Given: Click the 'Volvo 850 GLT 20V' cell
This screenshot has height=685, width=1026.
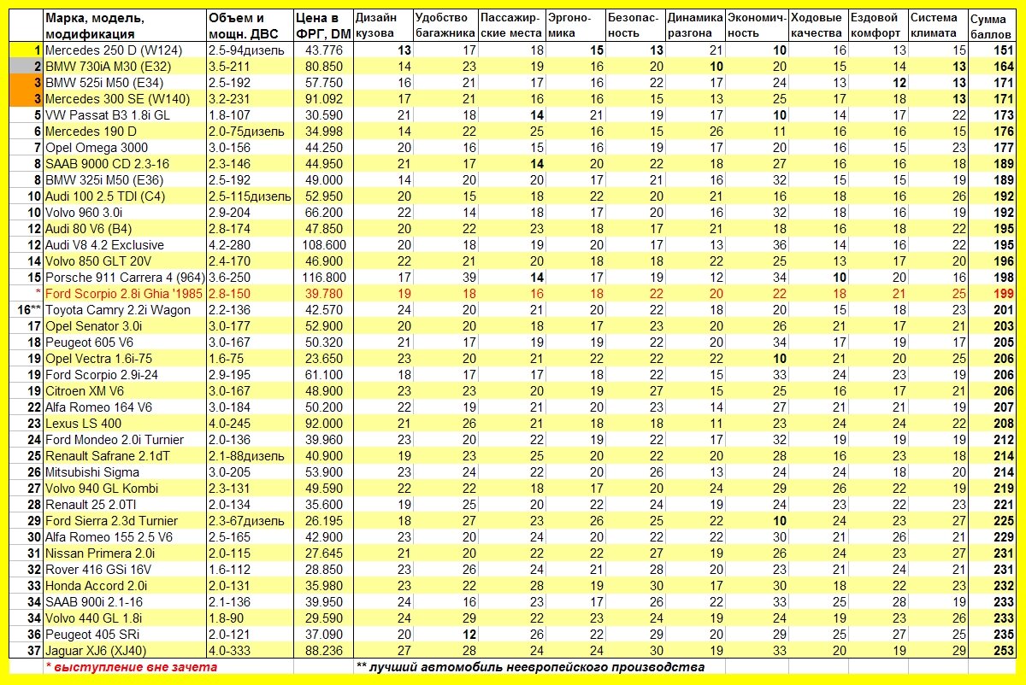Looking at the screenshot, I should click(124, 261).
